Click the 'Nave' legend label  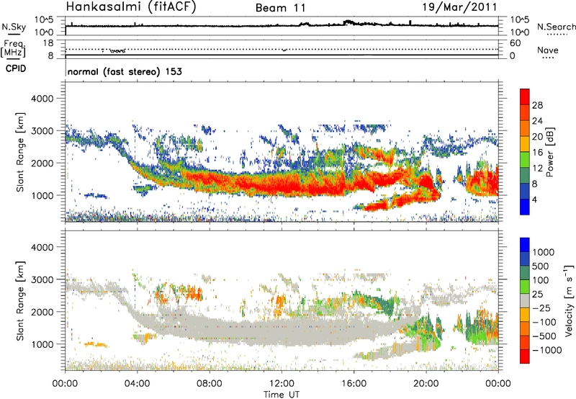(x=547, y=50)
